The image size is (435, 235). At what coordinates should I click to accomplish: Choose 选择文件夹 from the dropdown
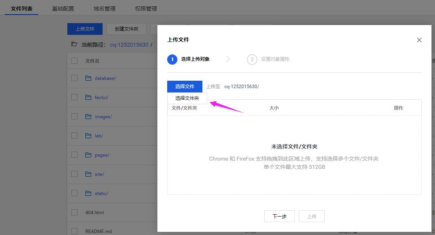[187, 98]
